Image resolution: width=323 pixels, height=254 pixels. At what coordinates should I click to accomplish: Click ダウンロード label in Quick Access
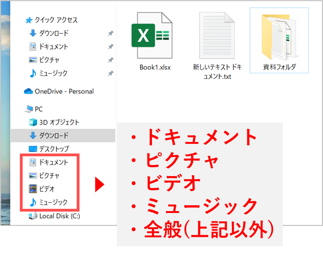pos(54,33)
